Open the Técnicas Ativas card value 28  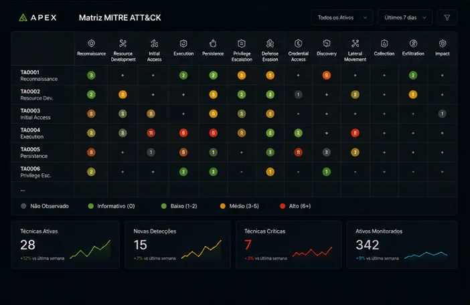pyautogui.click(x=28, y=245)
